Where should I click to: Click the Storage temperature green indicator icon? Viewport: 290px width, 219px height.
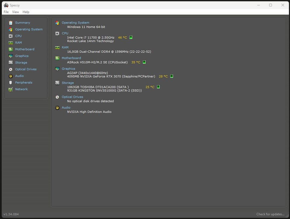tap(158, 87)
